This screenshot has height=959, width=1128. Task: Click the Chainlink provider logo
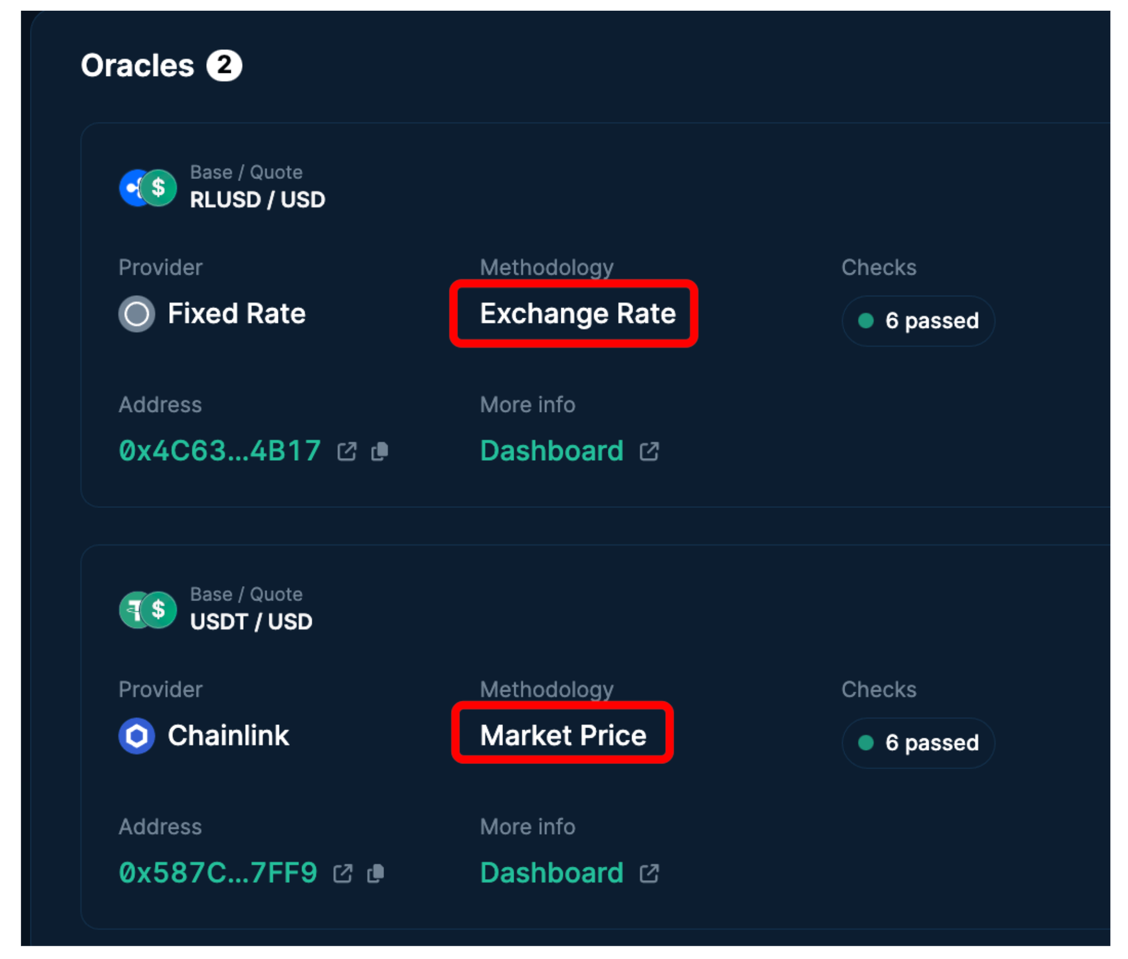tap(136, 736)
